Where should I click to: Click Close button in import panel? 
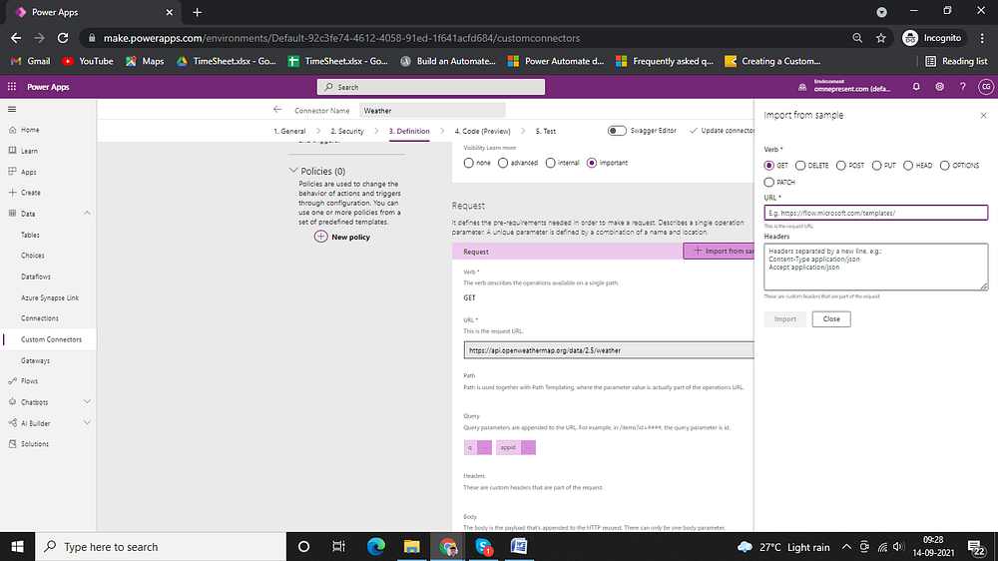pyautogui.click(x=831, y=319)
